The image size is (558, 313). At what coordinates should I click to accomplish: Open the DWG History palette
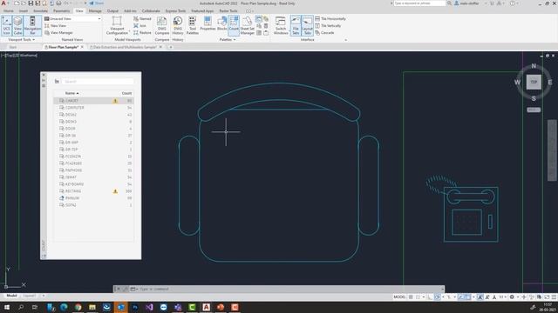coord(178,25)
